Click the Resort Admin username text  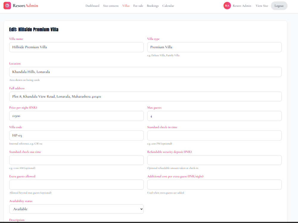pyautogui.click(x=242, y=6)
